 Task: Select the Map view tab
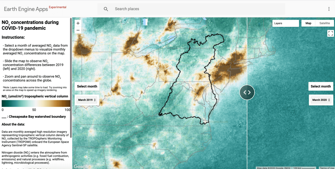click(309, 23)
